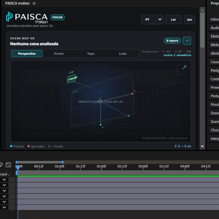Click the FOCUS badge
219x219 pixels.
pyautogui.click(x=57, y=17)
